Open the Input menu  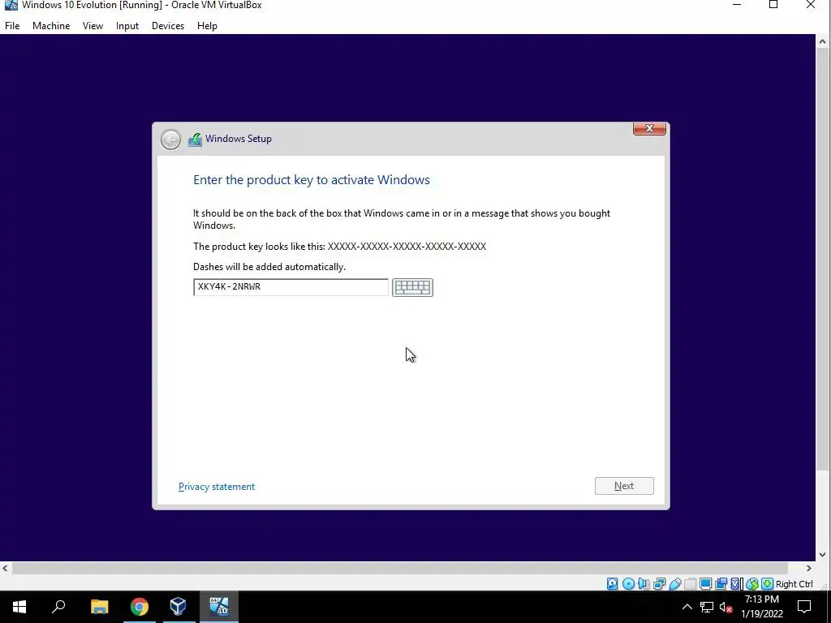click(127, 26)
